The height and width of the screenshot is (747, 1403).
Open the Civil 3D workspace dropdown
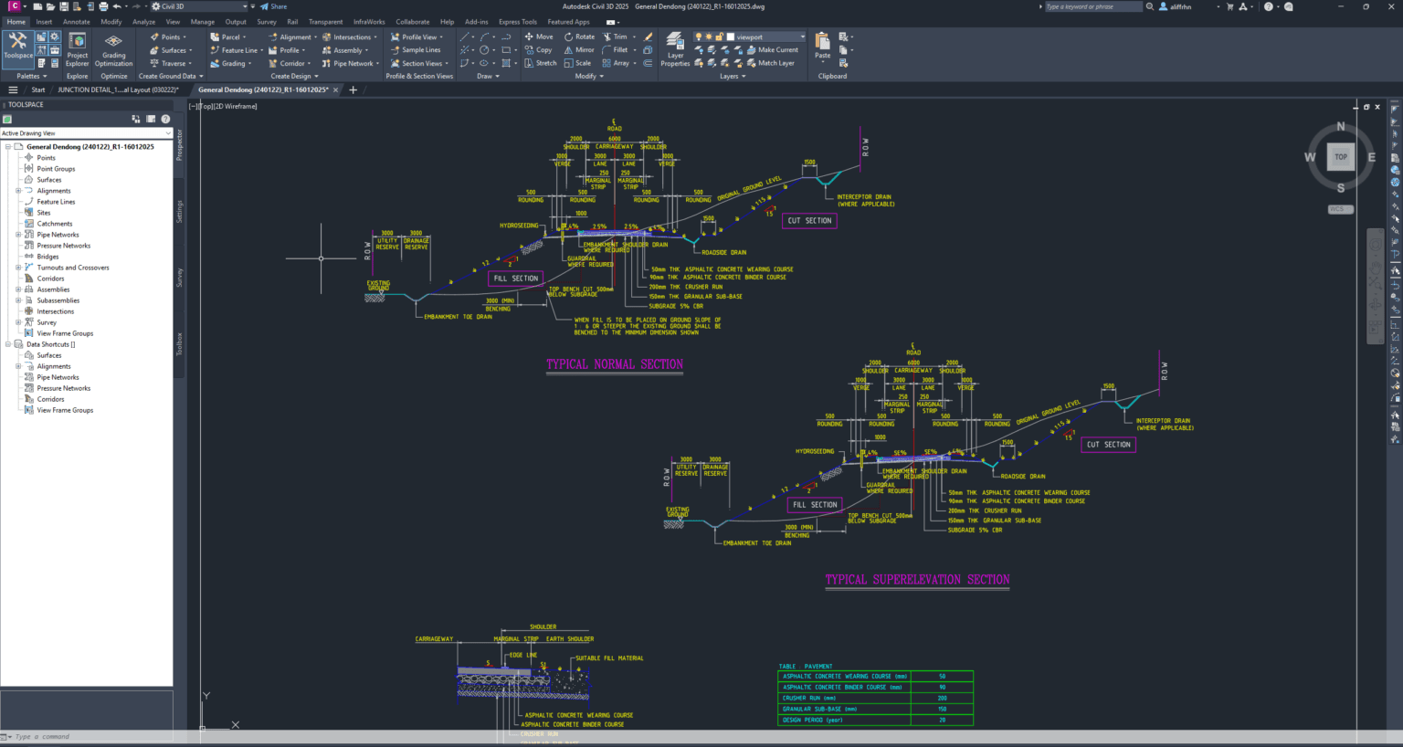coord(199,6)
